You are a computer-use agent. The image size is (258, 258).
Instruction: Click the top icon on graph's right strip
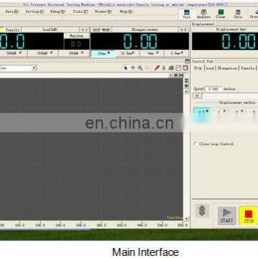(x=186, y=80)
